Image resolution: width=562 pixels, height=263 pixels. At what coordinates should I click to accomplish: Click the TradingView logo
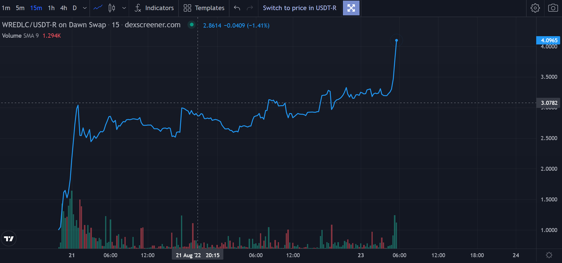[x=8, y=239]
